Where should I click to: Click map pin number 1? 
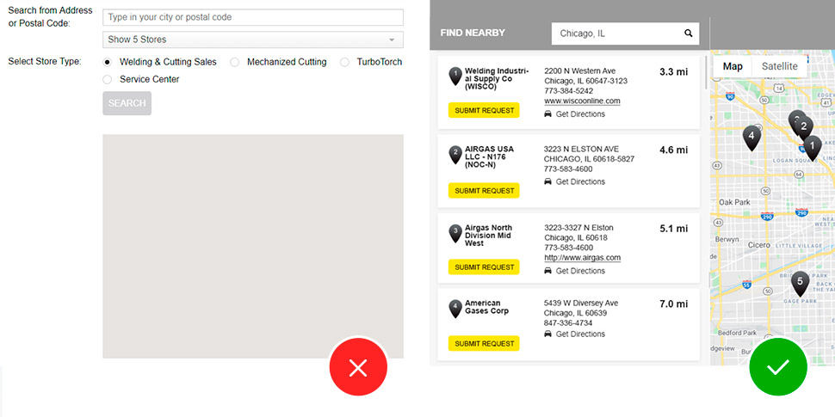pos(811,147)
